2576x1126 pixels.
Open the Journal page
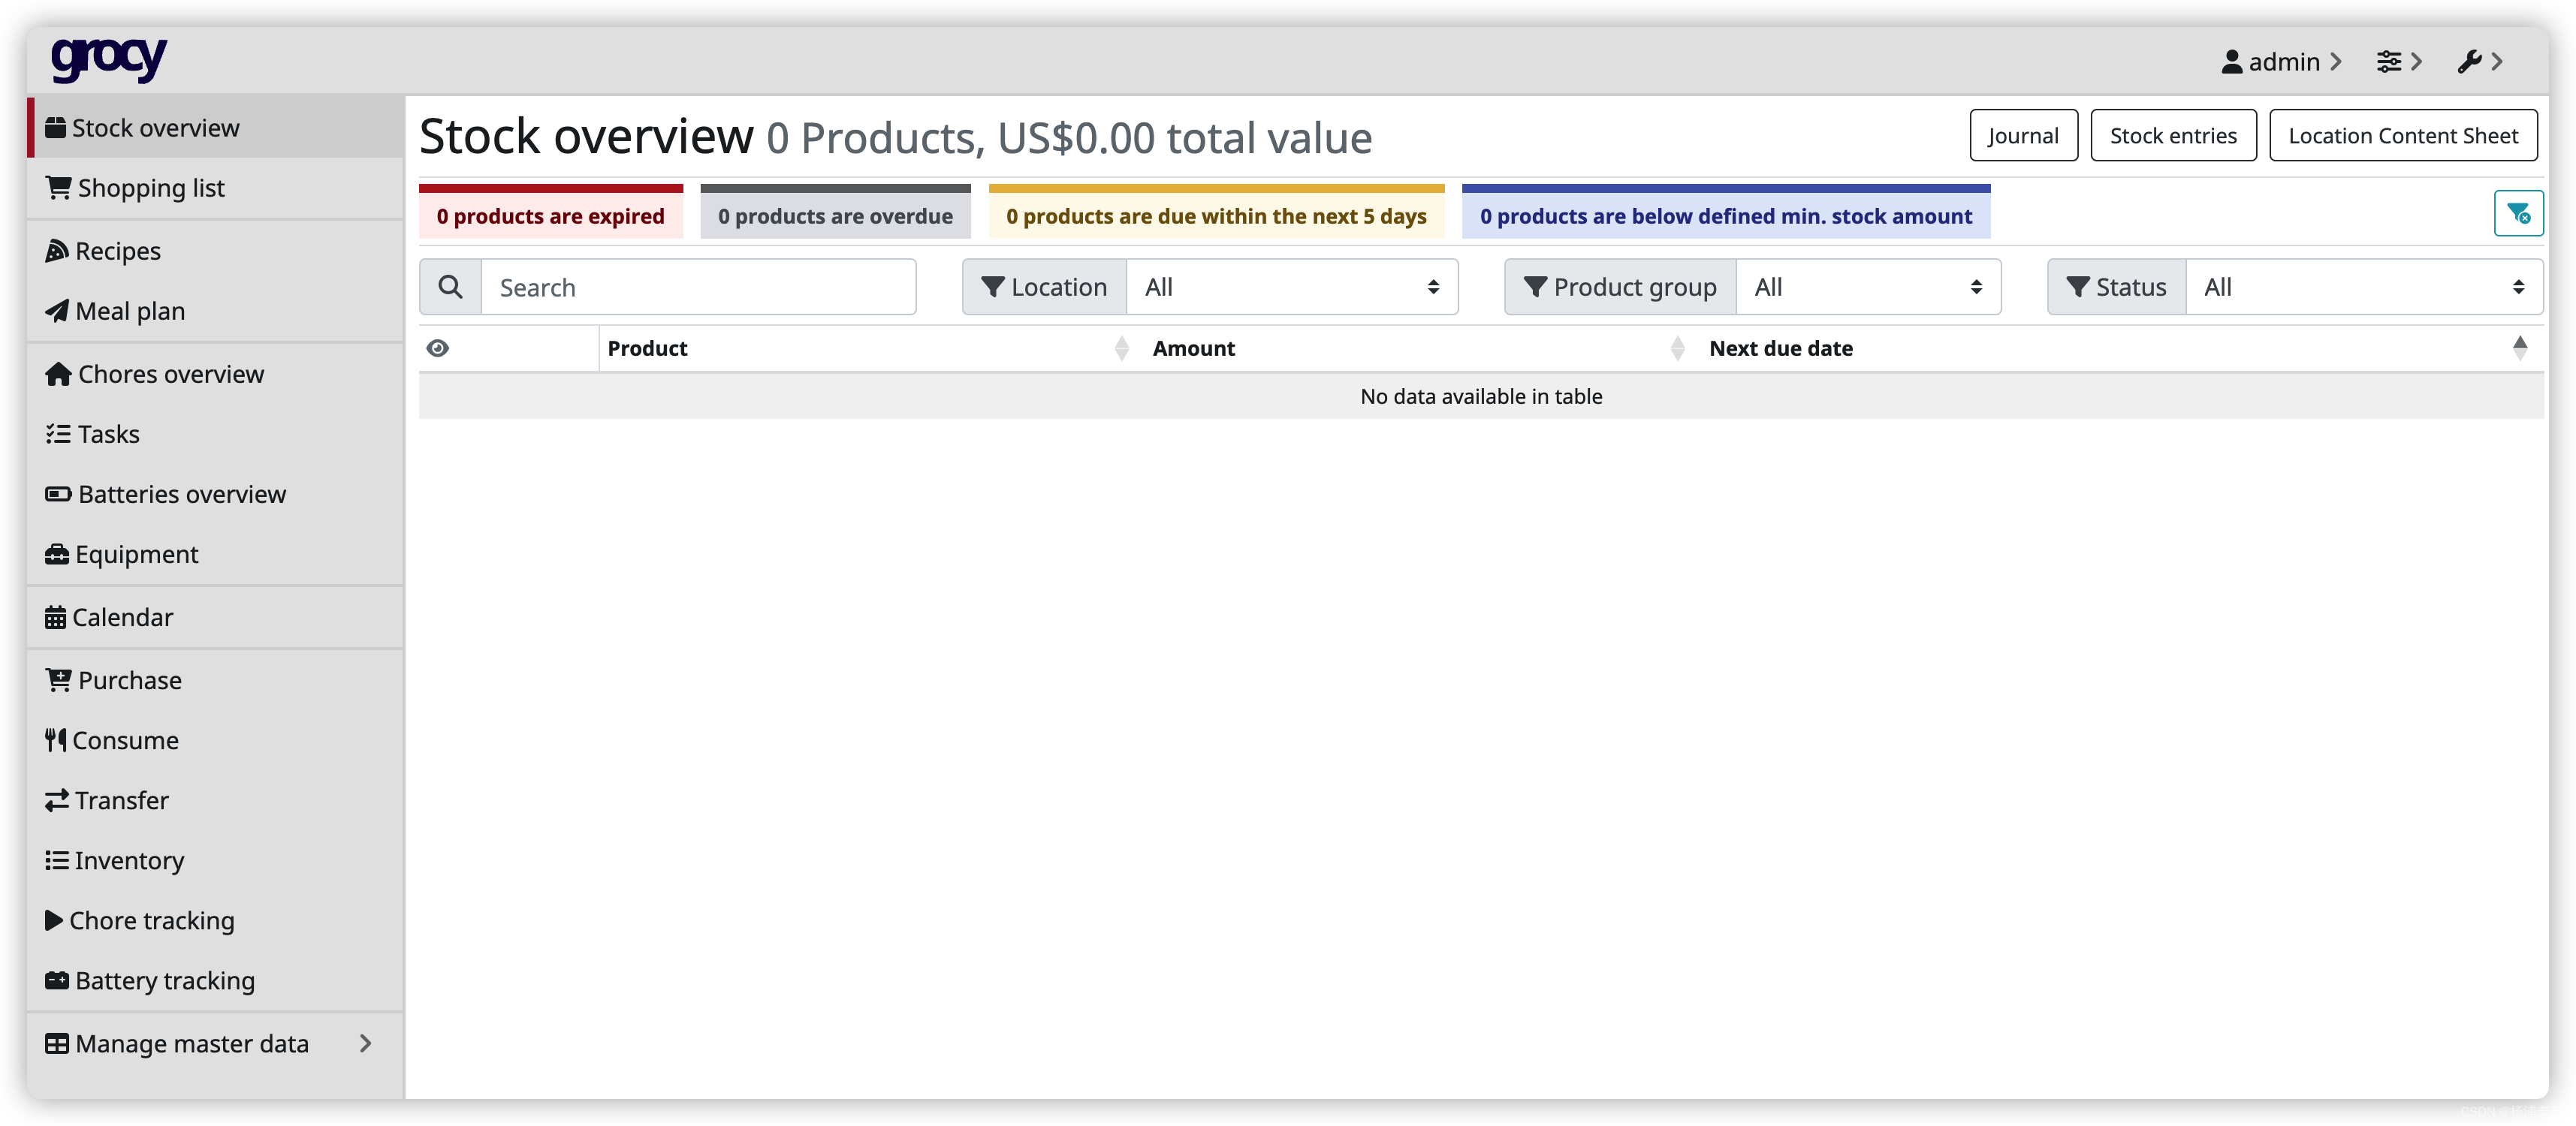(x=2022, y=136)
